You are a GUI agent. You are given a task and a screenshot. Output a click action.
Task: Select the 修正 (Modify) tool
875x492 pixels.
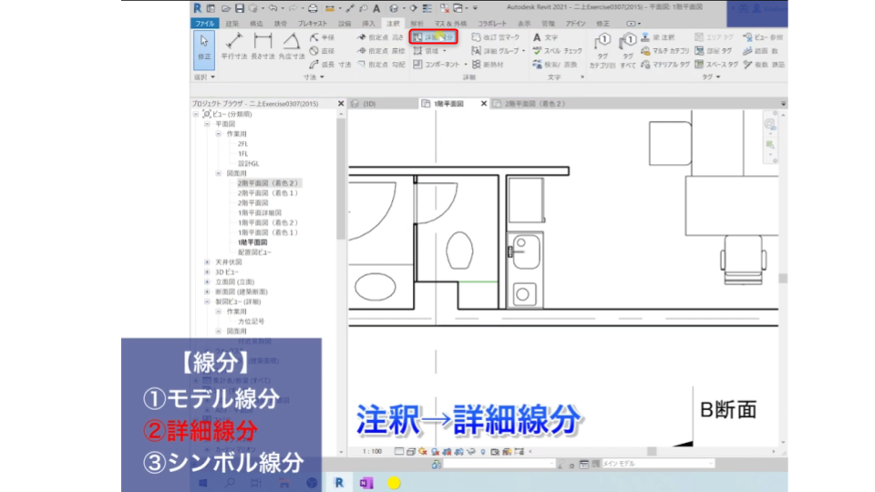click(x=203, y=47)
